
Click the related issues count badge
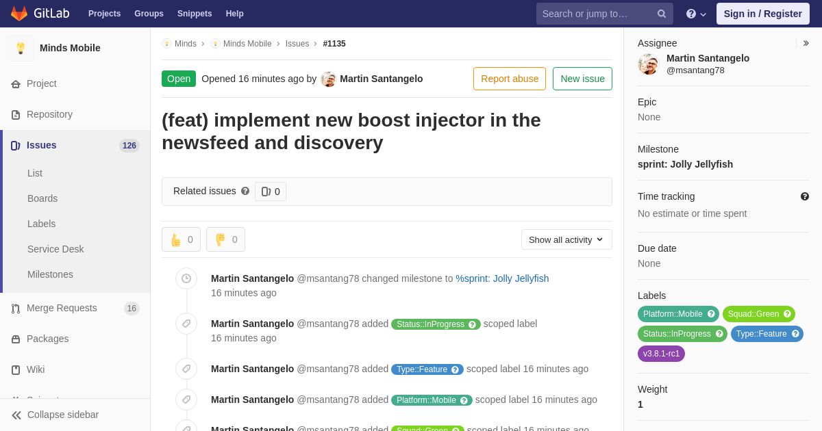point(271,192)
